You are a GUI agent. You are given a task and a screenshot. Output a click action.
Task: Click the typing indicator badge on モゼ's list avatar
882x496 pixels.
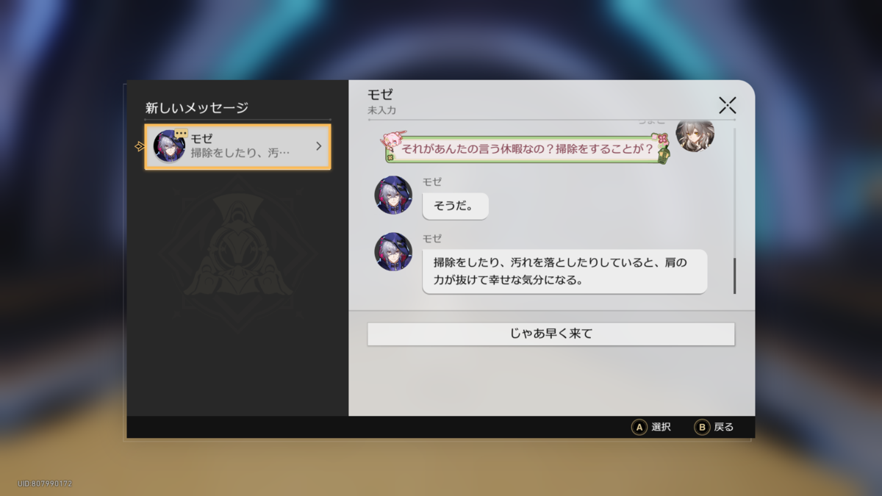(181, 133)
